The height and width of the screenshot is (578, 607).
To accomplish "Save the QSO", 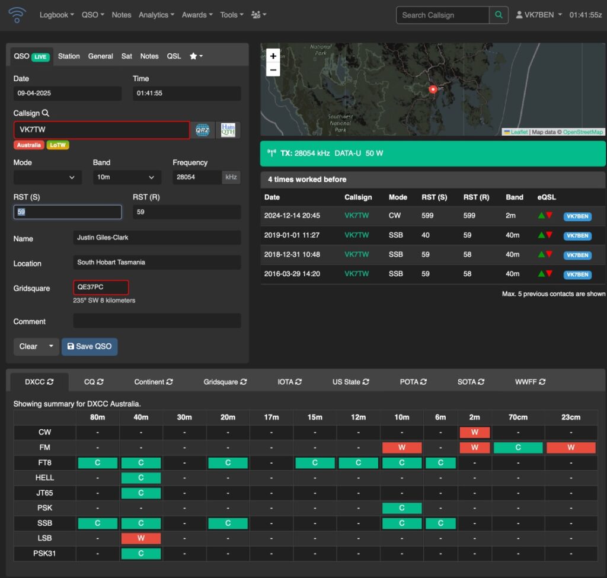I will [x=90, y=346].
